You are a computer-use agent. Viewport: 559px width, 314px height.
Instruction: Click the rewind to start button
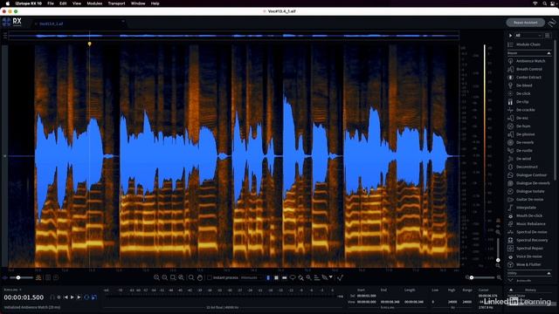[66, 297]
